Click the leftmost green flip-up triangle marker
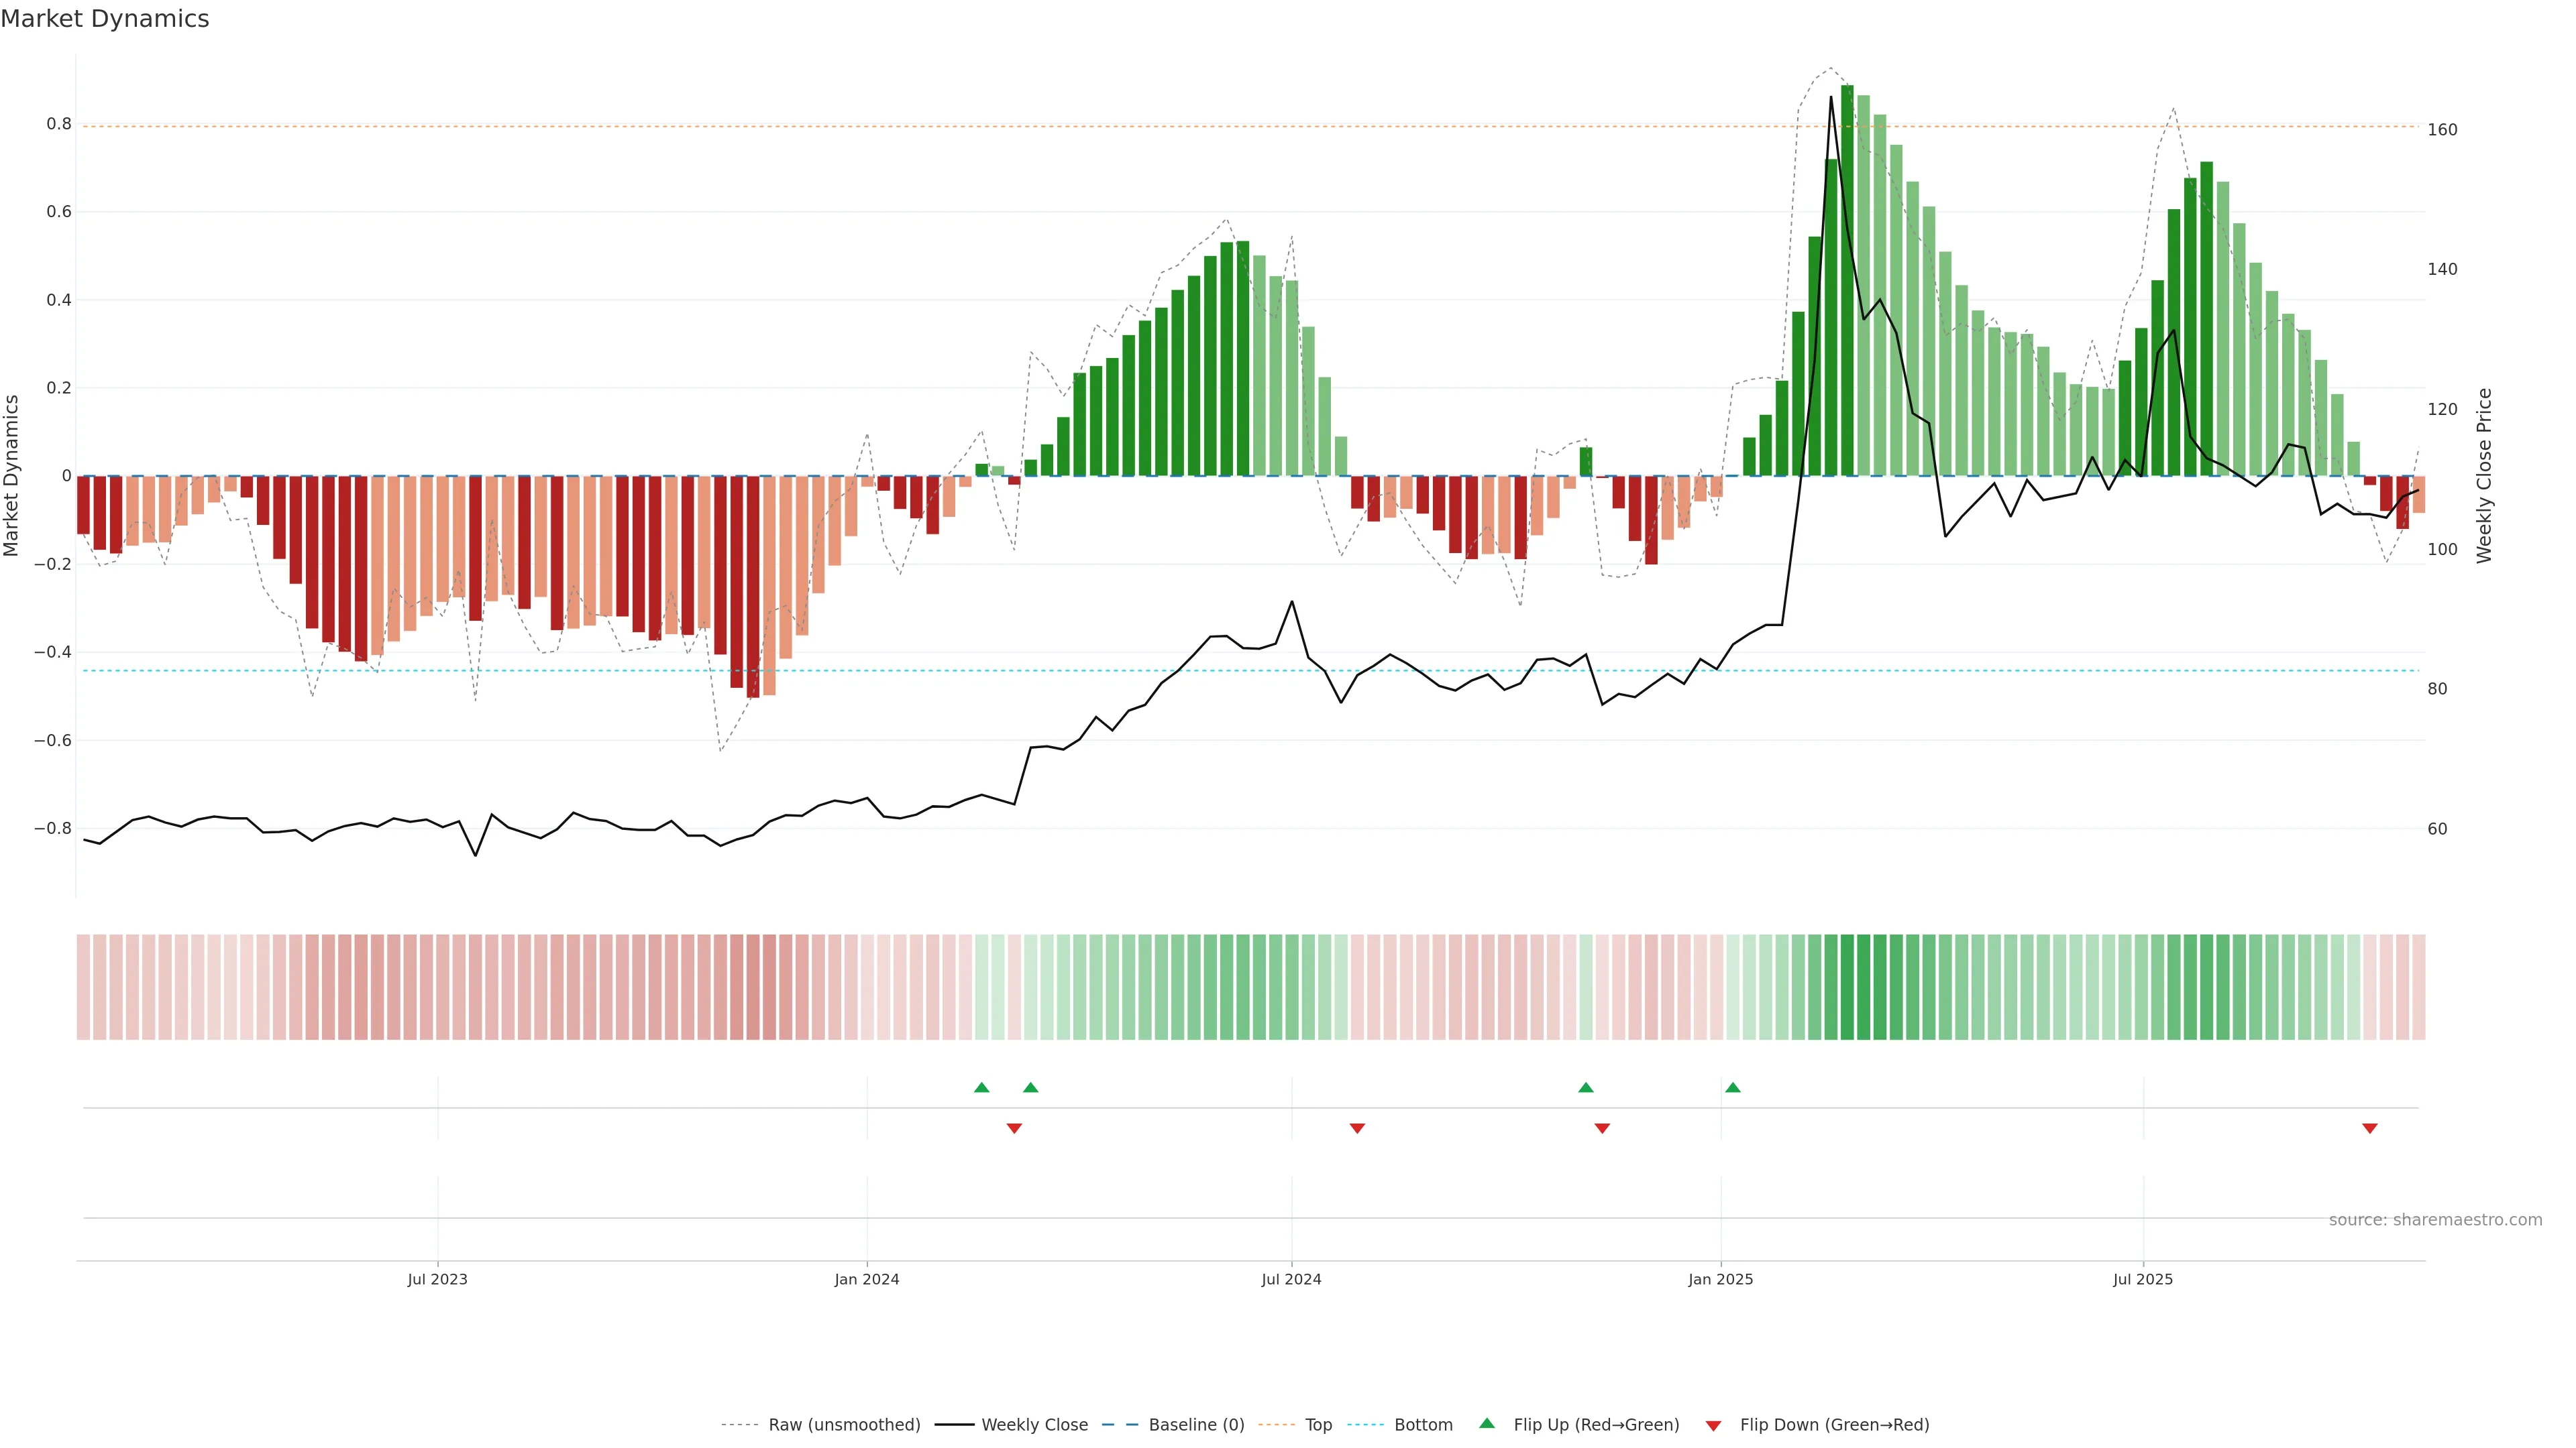 (981, 1087)
